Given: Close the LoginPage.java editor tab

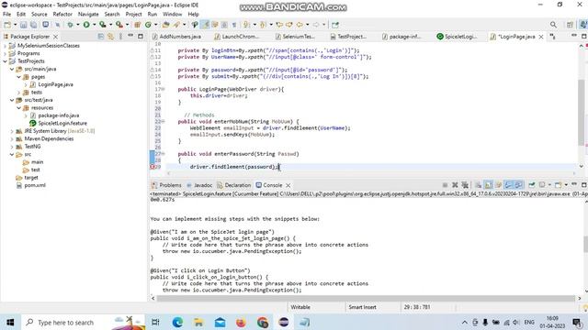Looking at the screenshot, I should (541, 37).
